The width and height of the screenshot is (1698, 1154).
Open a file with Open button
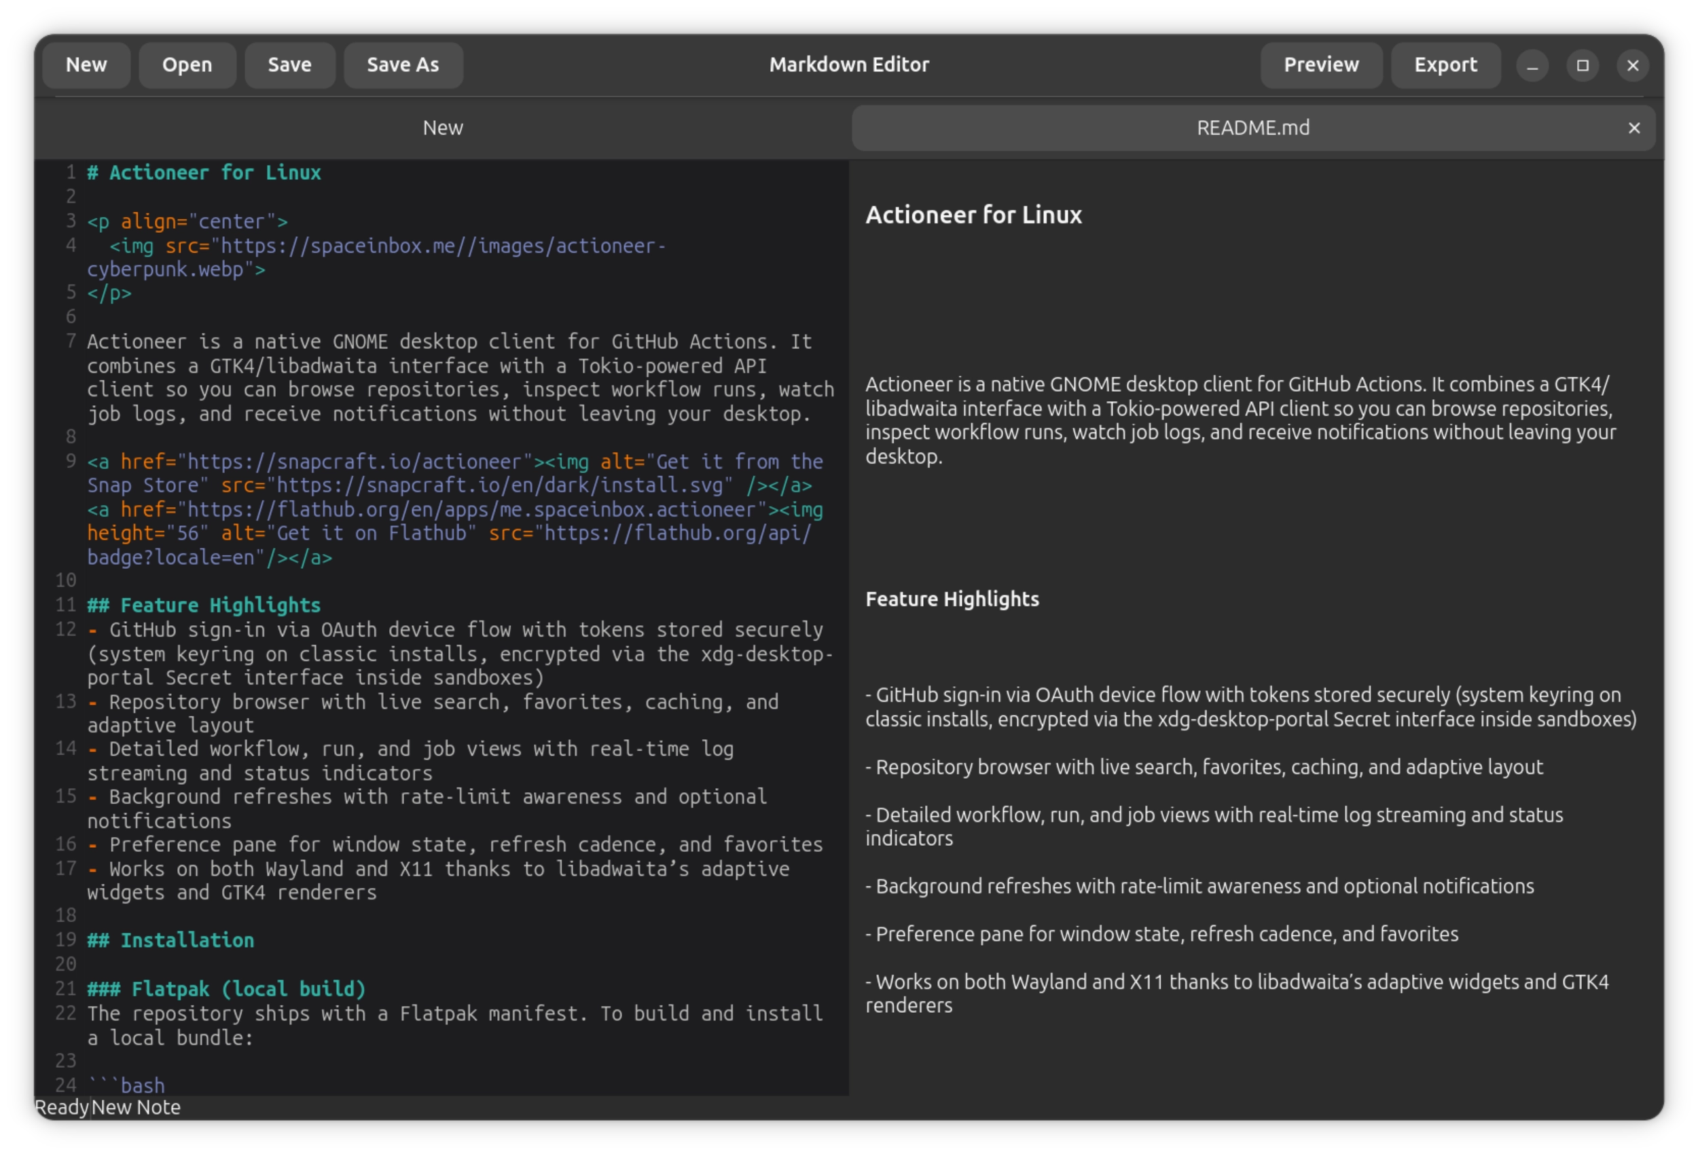pyautogui.click(x=187, y=65)
